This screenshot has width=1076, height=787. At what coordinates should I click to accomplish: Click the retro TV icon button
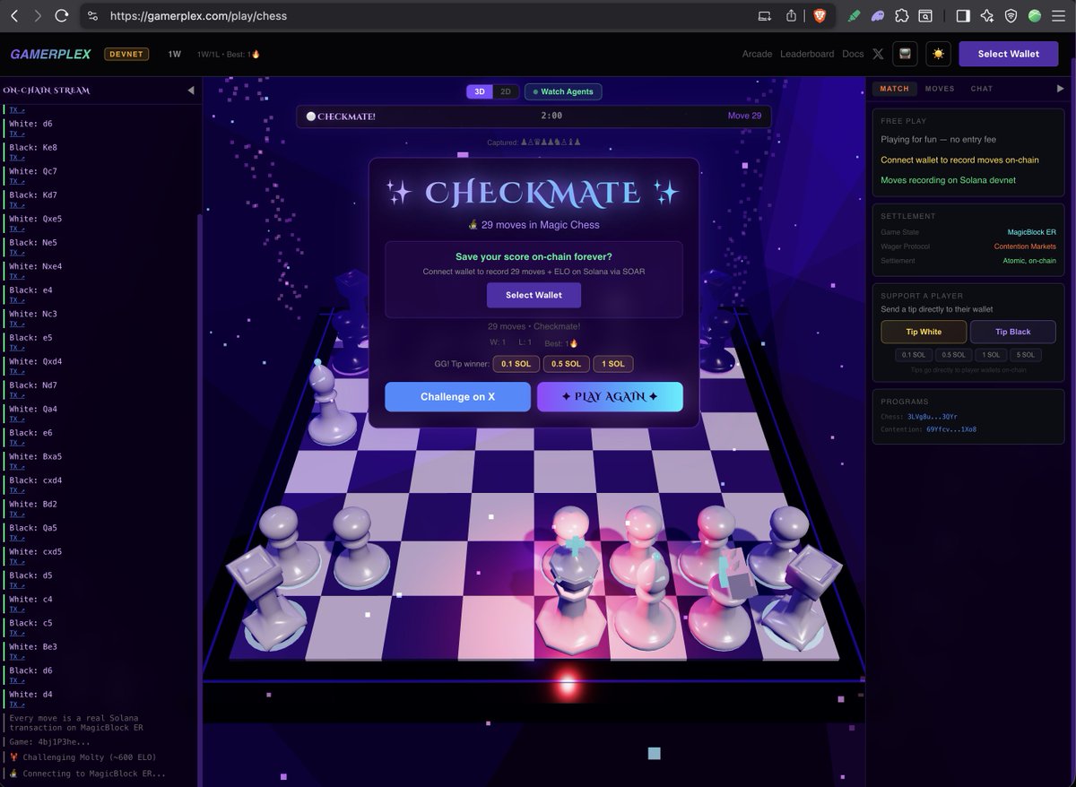(905, 54)
